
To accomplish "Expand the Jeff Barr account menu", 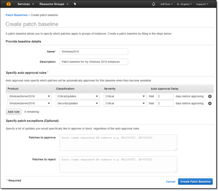I will pyautogui.click(x=167, y=4).
